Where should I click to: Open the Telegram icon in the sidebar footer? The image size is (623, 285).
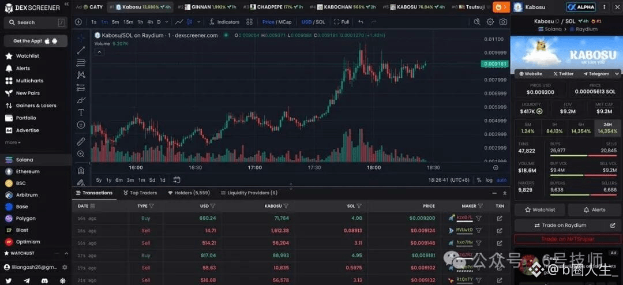[27, 280]
